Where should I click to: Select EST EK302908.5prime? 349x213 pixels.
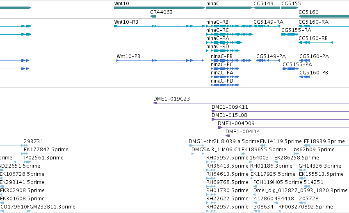coord(22,191)
